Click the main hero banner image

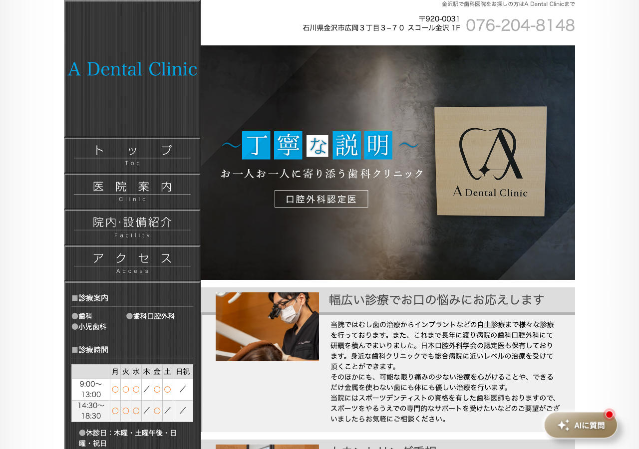(x=388, y=163)
